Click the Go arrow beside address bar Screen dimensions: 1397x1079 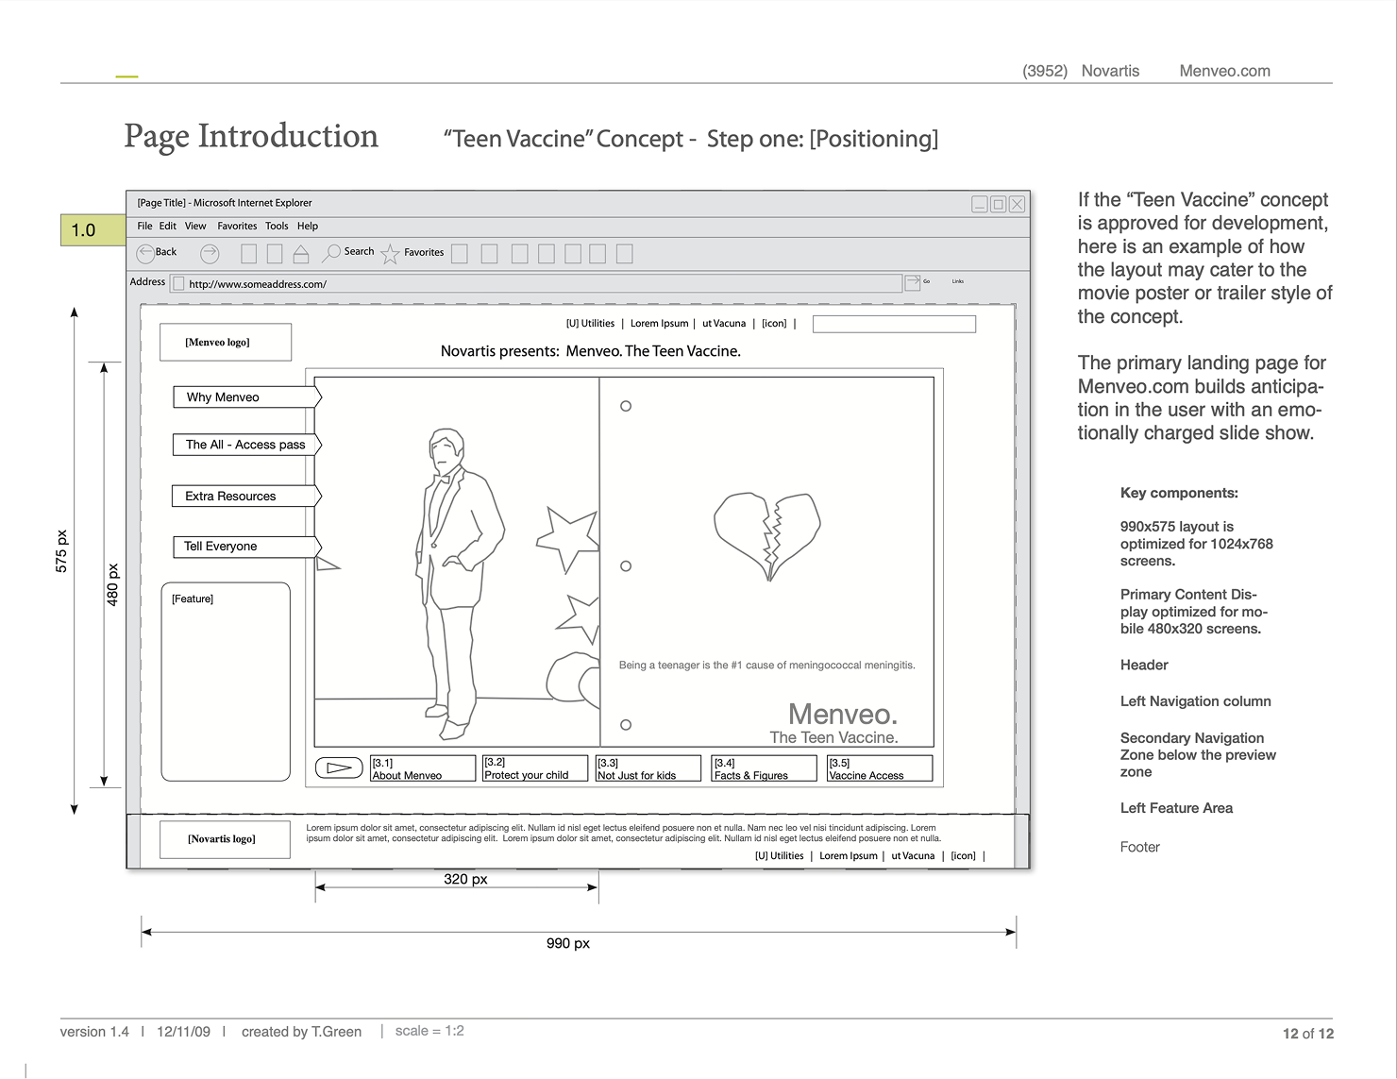(x=913, y=282)
